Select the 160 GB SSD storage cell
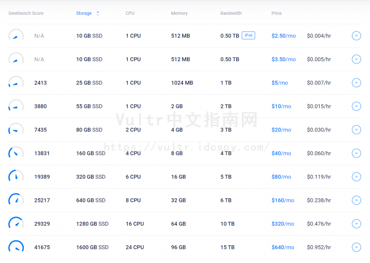The height and width of the screenshot is (263, 370). [91, 153]
